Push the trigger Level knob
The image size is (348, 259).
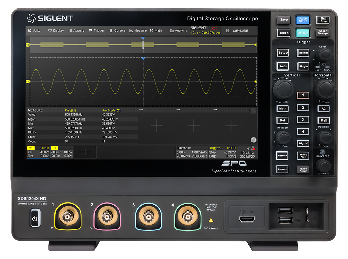[x=323, y=54]
